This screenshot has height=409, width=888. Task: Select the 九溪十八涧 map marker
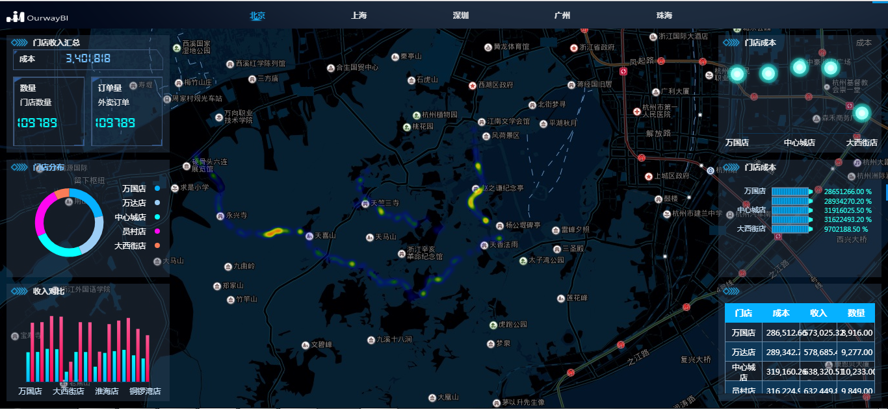coord(371,339)
